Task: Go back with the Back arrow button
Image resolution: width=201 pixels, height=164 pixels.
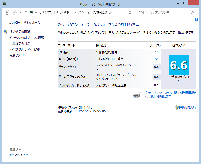Action: click(7, 12)
